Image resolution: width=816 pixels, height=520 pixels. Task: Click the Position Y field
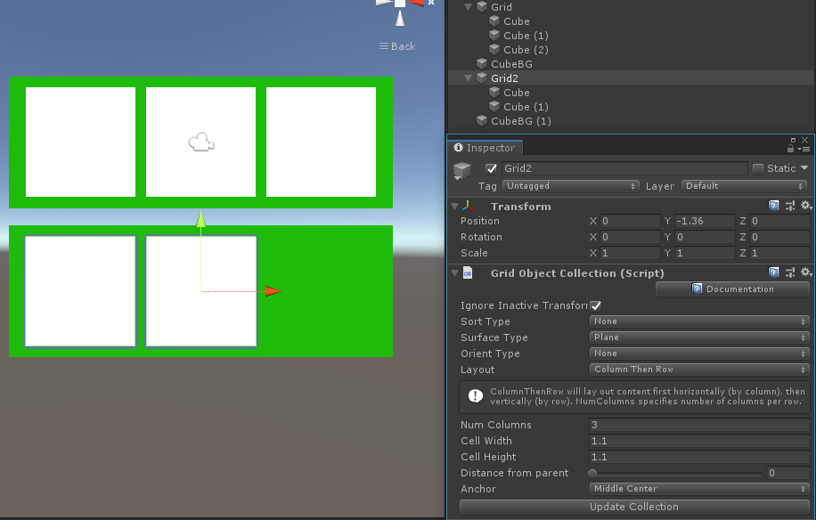pos(705,221)
